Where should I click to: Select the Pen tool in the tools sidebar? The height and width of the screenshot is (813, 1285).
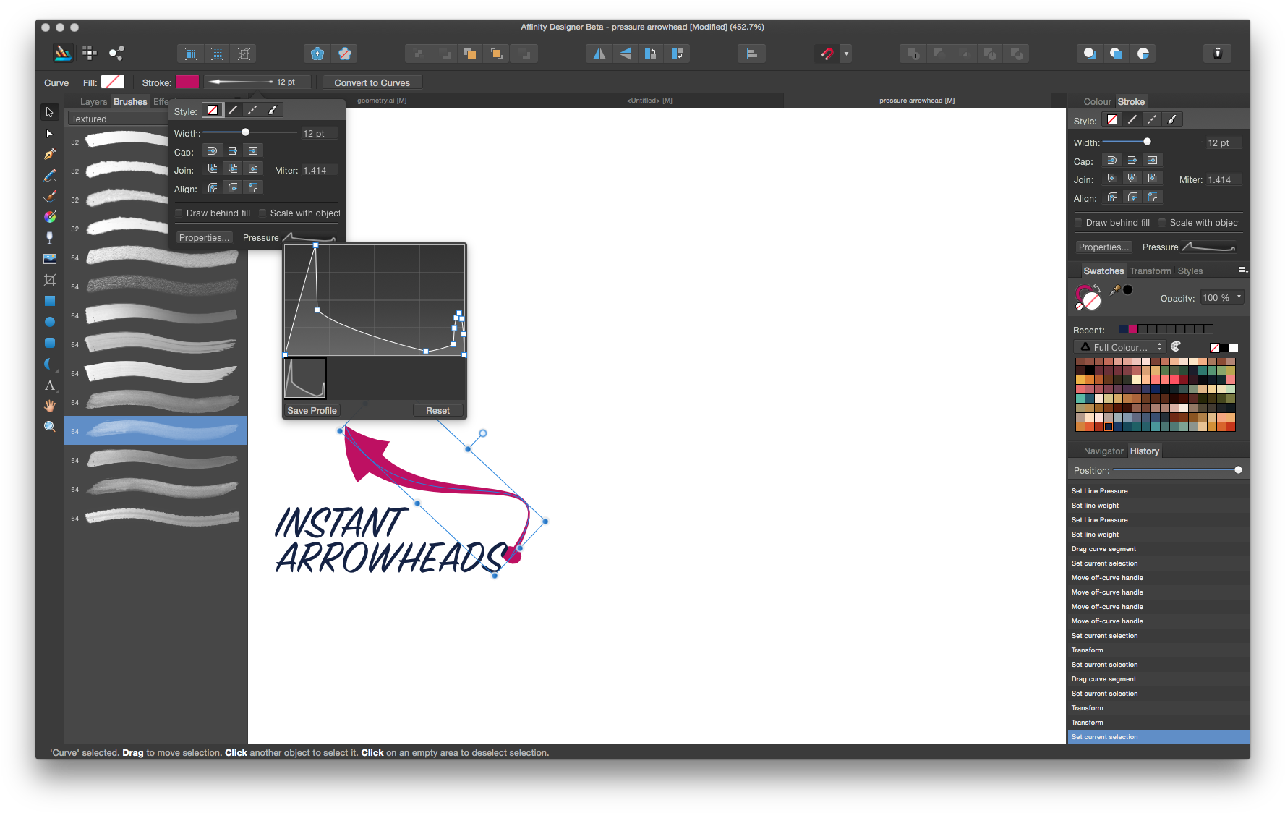coord(49,154)
